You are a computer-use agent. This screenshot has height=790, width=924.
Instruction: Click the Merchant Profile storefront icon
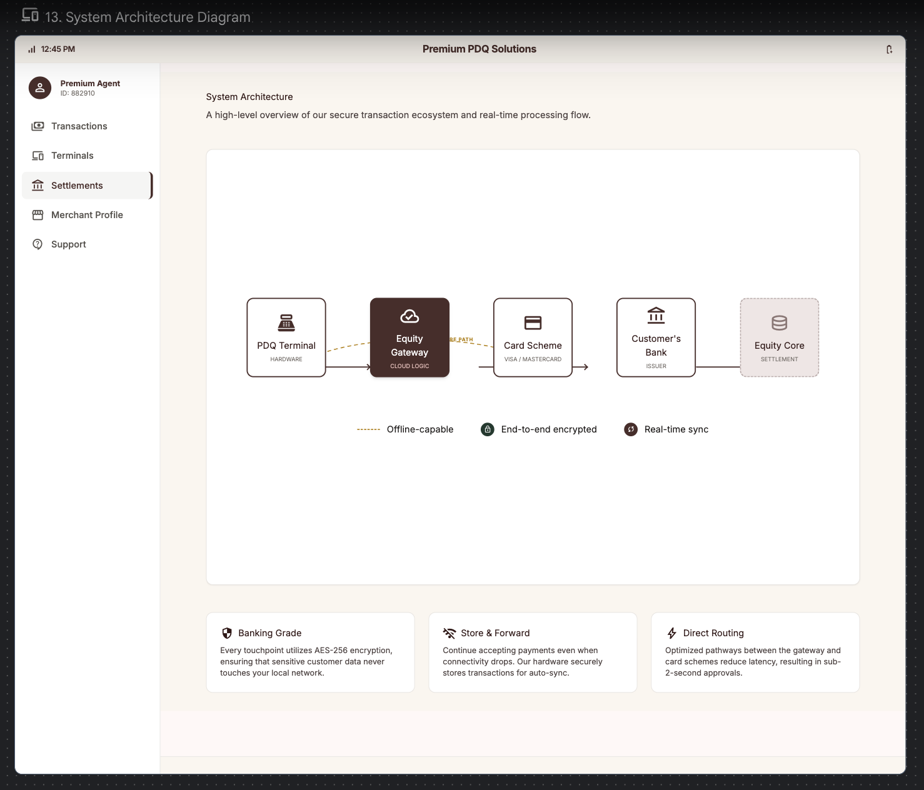38,215
